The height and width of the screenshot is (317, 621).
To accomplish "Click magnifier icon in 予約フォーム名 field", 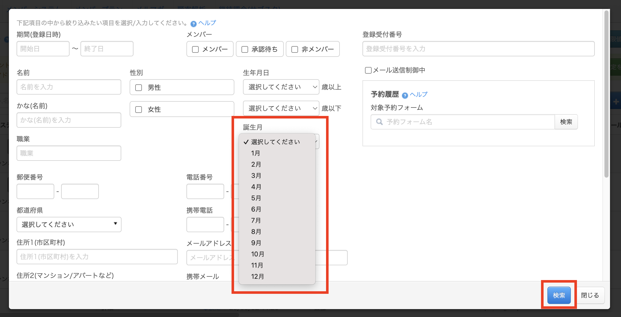I will click(x=379, y=122).
